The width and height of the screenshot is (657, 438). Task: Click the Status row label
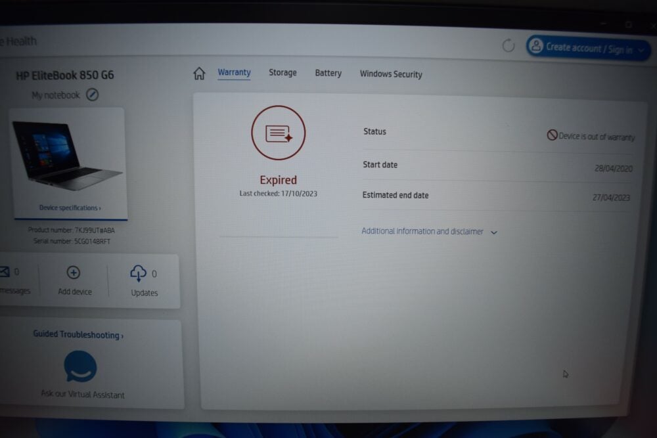[x=374, y=131]
